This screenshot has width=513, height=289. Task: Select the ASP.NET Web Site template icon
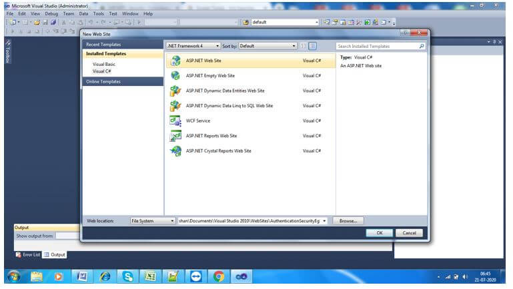(x=175, y=61)
